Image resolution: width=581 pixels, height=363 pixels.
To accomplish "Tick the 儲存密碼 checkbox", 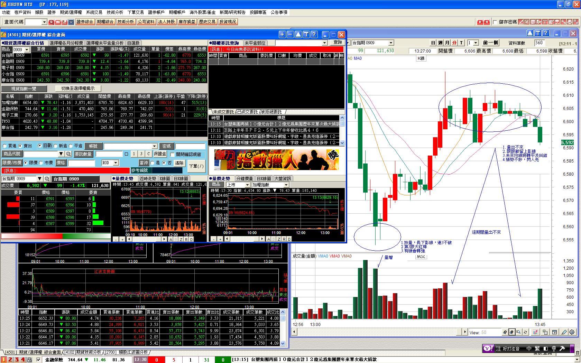I will pyautogui.click(x=495, y=22).
